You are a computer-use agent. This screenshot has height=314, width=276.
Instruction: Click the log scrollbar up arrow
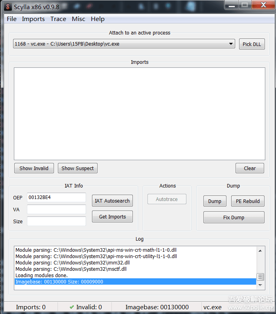(260, 251)
